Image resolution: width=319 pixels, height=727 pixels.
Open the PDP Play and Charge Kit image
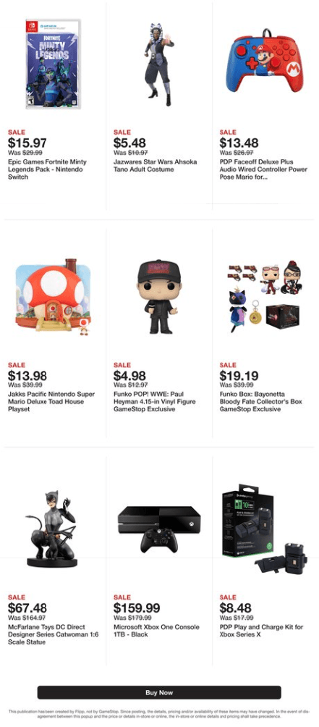pos(264,529)
